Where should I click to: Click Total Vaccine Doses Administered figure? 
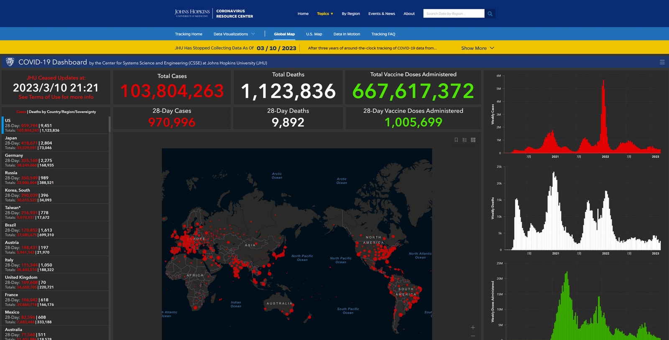point(413,91)
